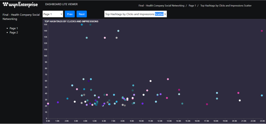
Task: Click the Top Hashtags Scatter breadcrumb item
Action: pos(226,5)
